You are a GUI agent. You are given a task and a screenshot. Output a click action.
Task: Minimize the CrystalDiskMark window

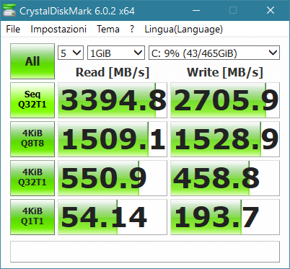[x=196, y=10]
